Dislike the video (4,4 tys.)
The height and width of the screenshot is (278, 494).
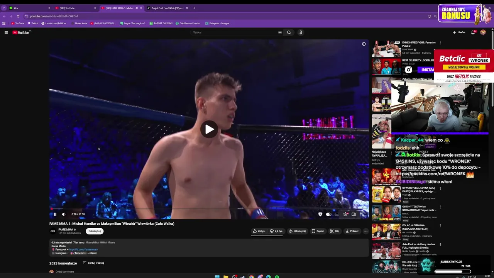tap(276, 231)
